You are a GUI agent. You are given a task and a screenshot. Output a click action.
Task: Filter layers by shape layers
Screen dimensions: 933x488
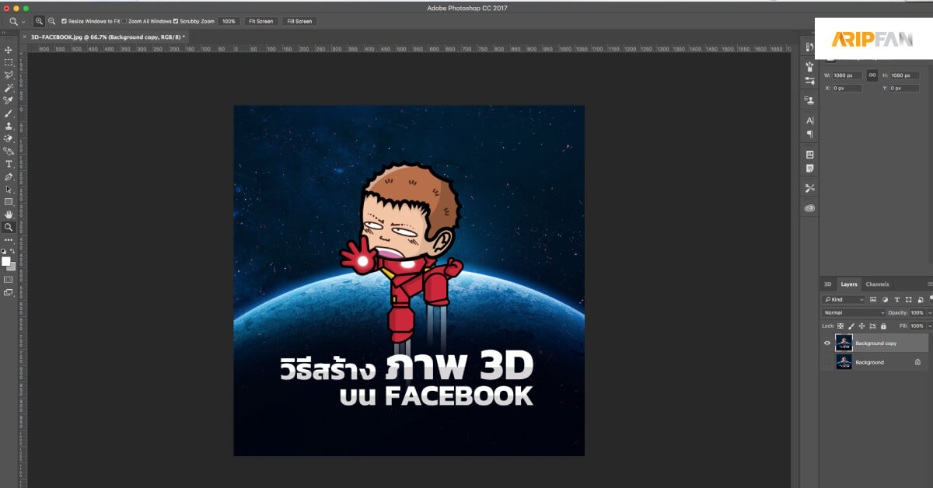[909, 299]
